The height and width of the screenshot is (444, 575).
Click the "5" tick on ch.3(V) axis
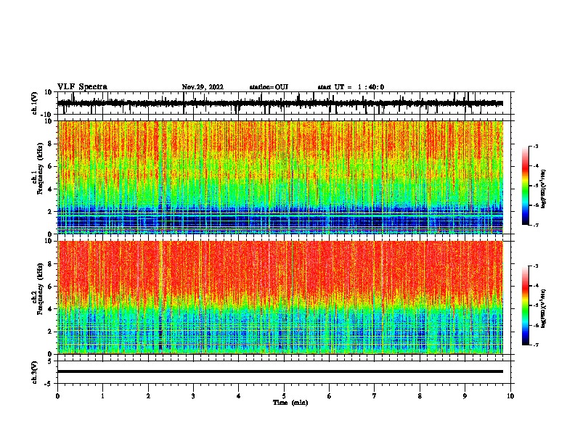pos(50,361)
